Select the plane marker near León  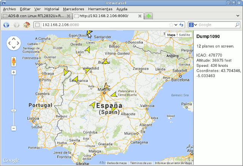click(x=88, y=50)
